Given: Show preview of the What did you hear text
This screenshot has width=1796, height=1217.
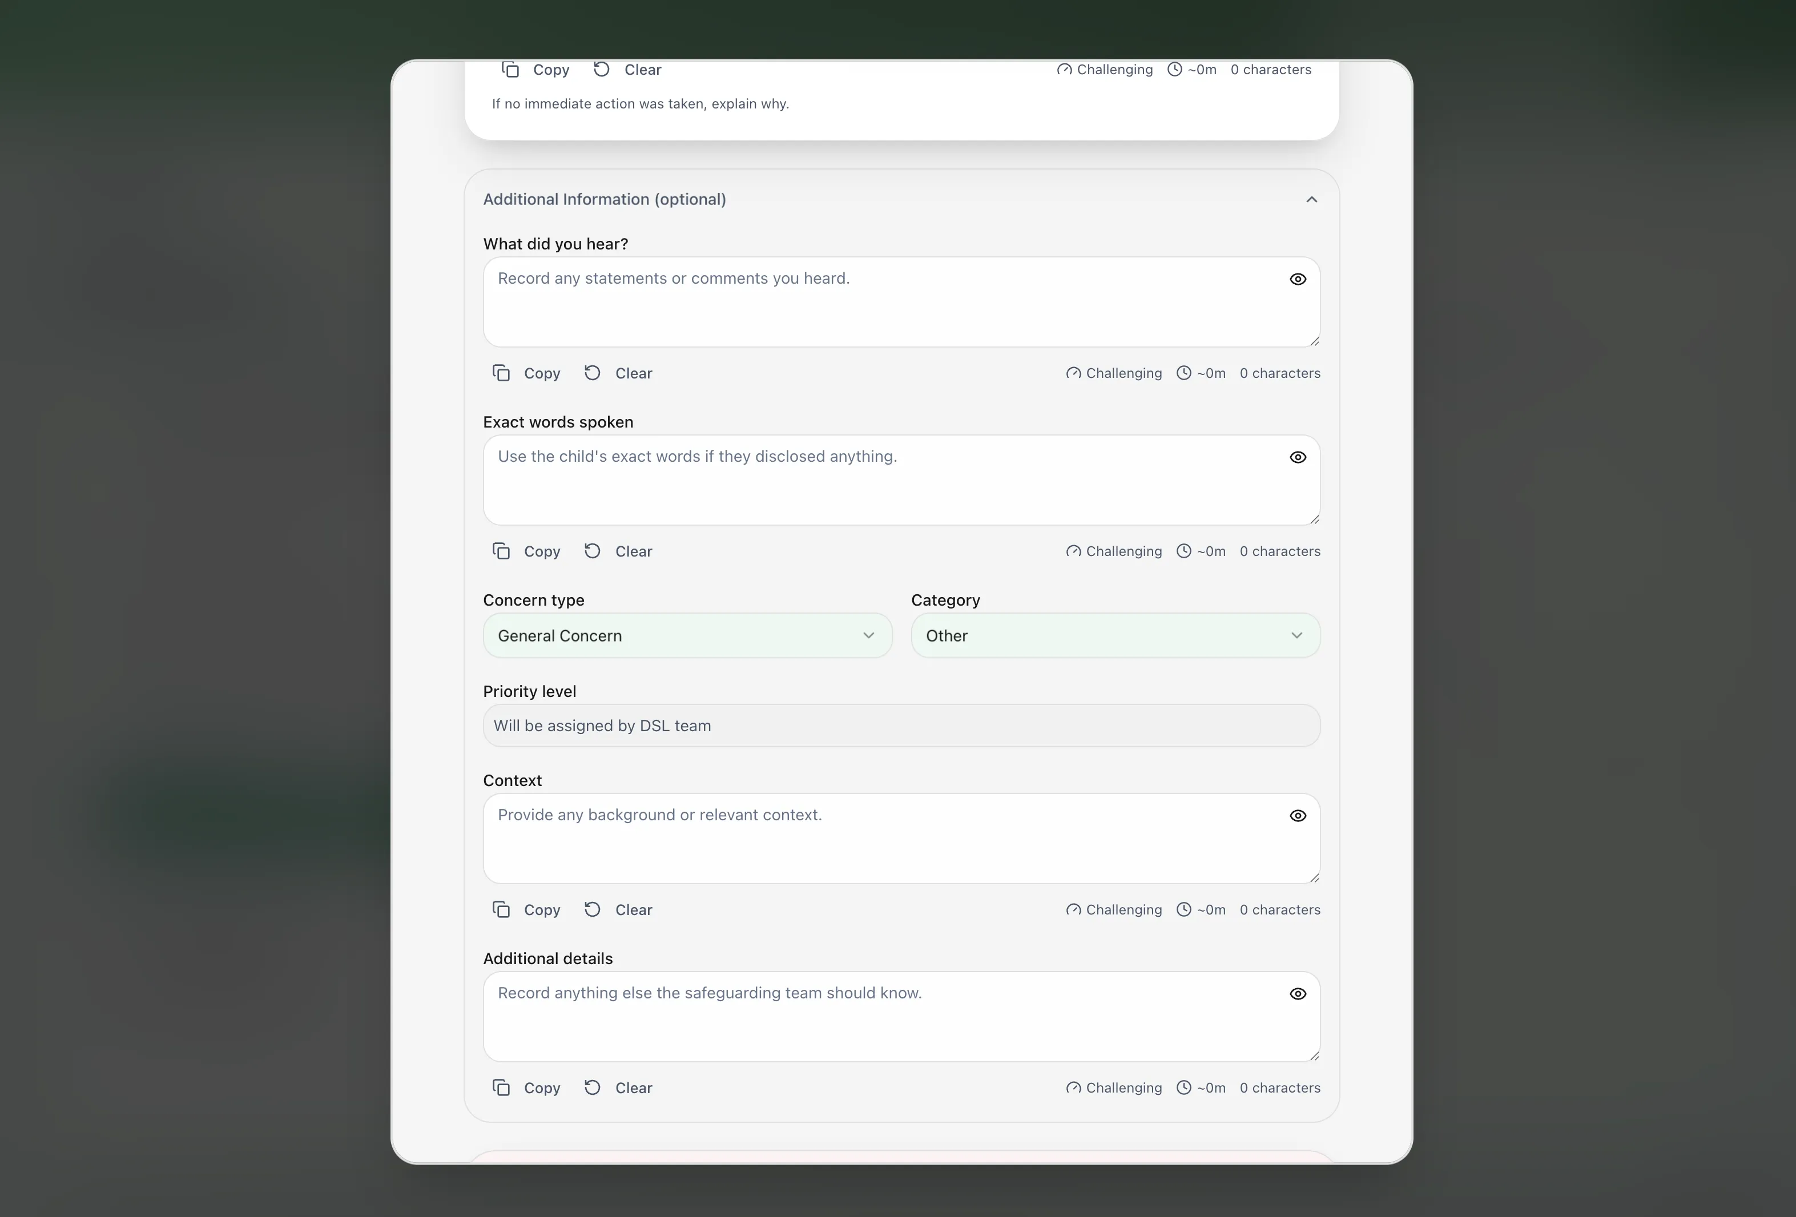Looking at the screenshot, I should 1298,279.
